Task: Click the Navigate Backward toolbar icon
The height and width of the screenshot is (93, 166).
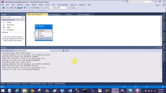Action: click(3, 8)
